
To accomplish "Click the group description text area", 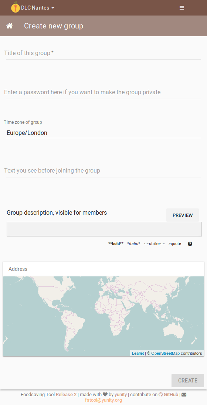I will (x=104, y=229).
